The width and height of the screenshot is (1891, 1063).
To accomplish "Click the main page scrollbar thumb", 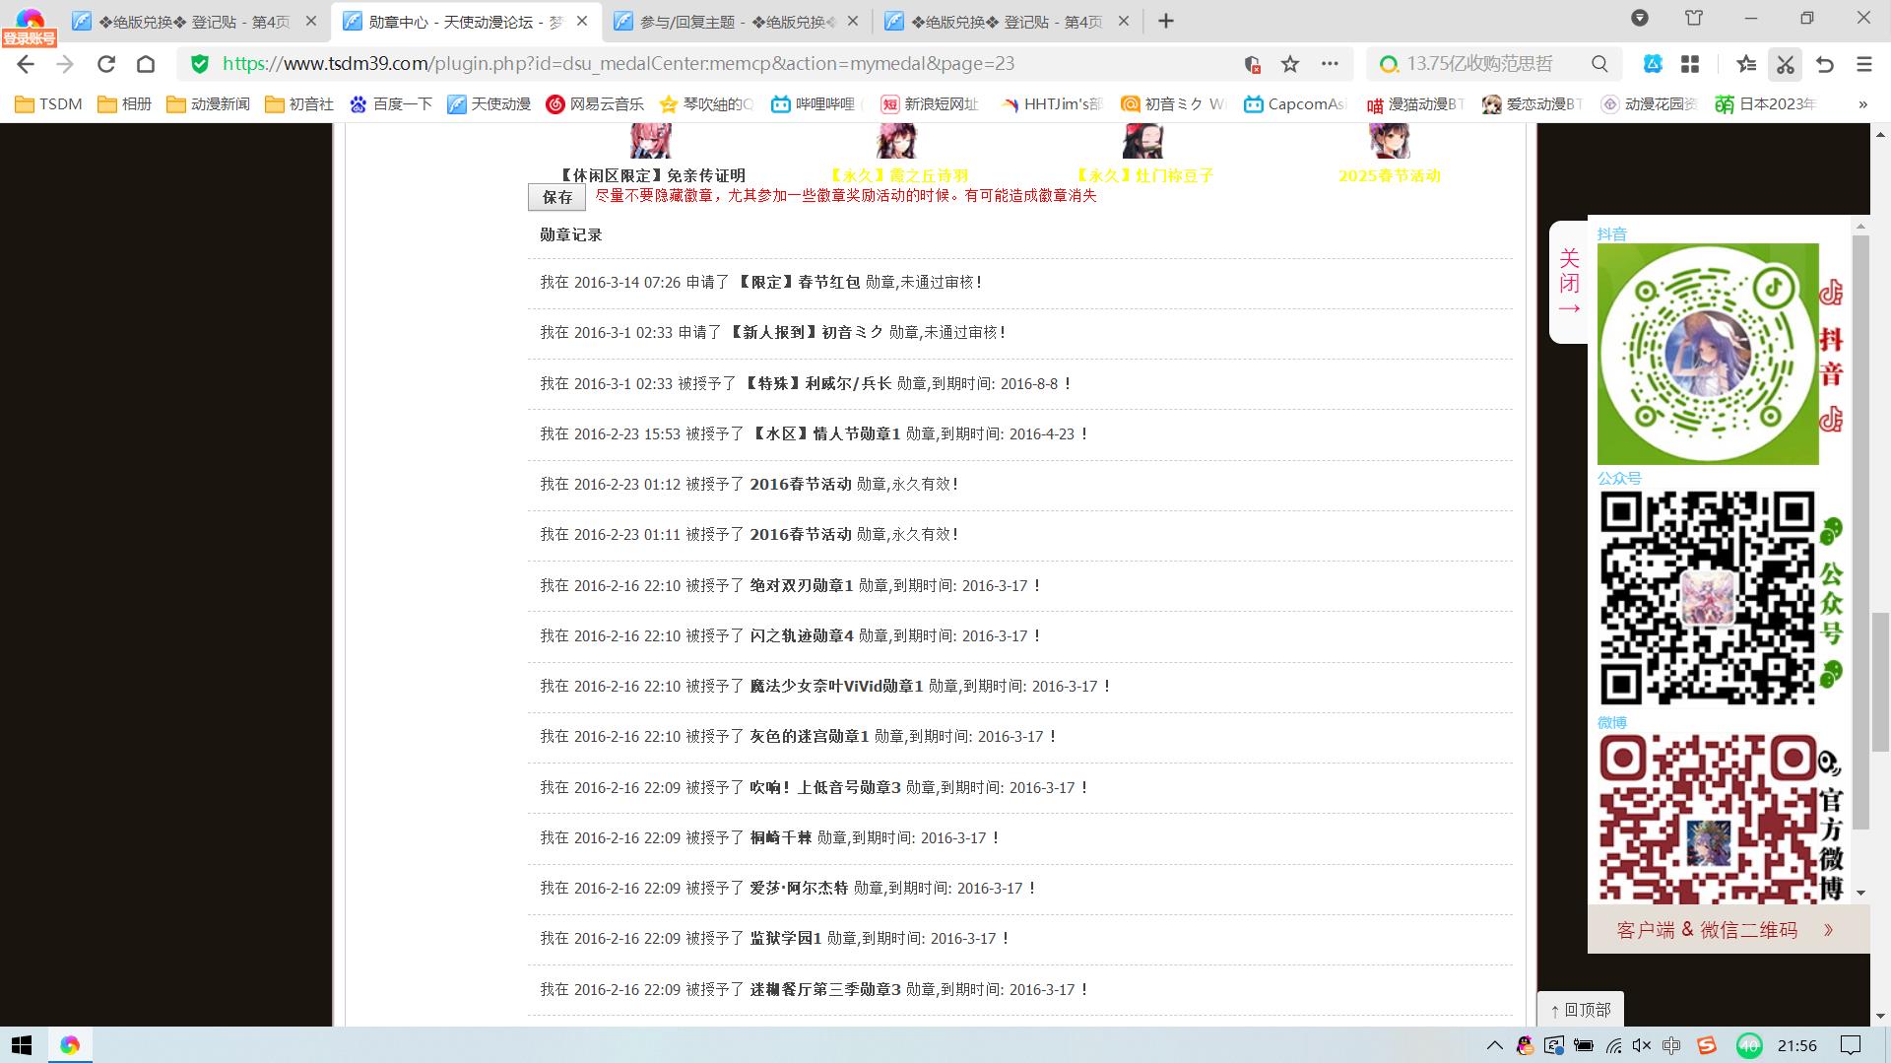I will pos(1881,682).
